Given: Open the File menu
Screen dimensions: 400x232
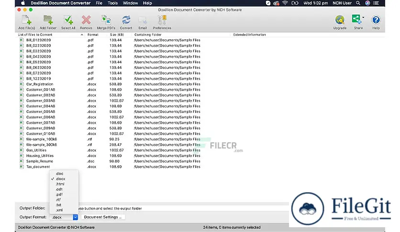Looking at the screenshot, I should pyautogui.click(x=99, y=3).
